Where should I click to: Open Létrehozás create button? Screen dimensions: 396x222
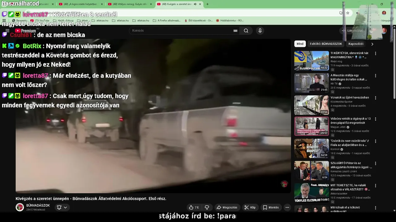[352, 31]
